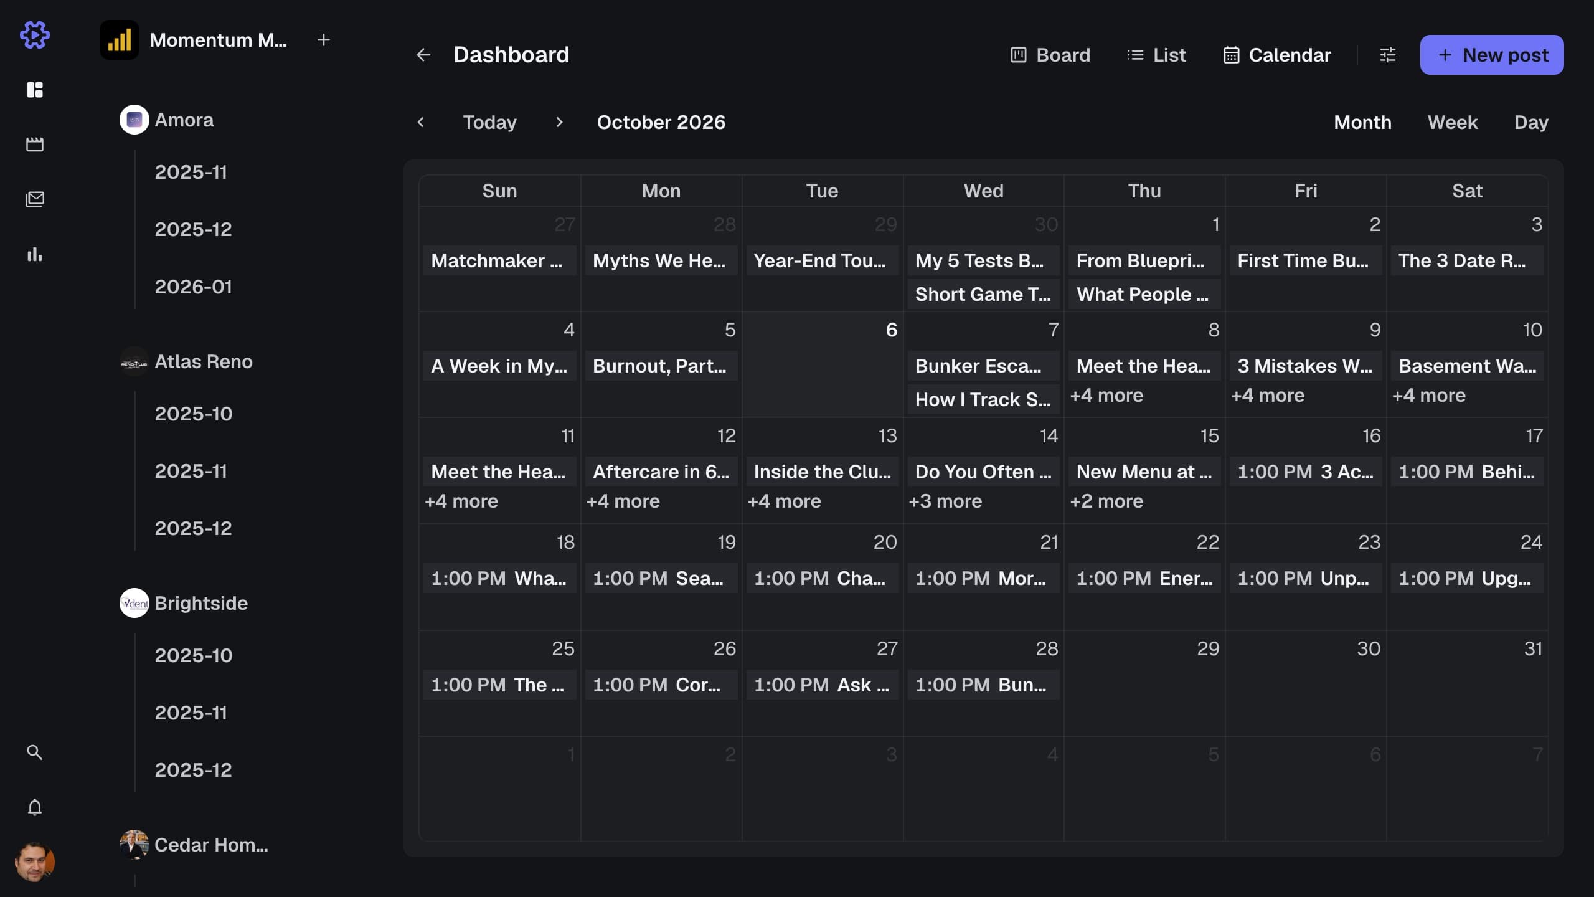The height and width of the screenshot is (897, 1594).
Task: Expand +4 more on October 8
Action: pyautogui.click(x=1106, y=396)
